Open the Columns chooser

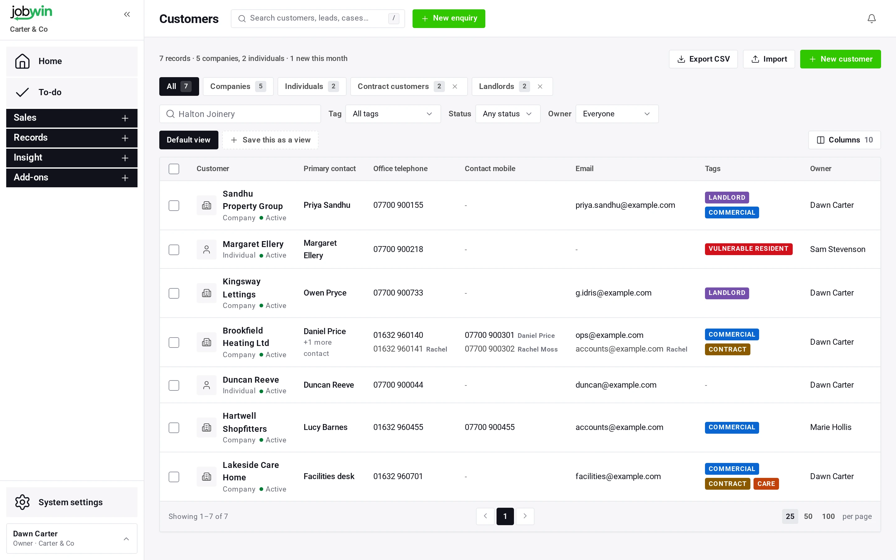(x=844, y=140)
